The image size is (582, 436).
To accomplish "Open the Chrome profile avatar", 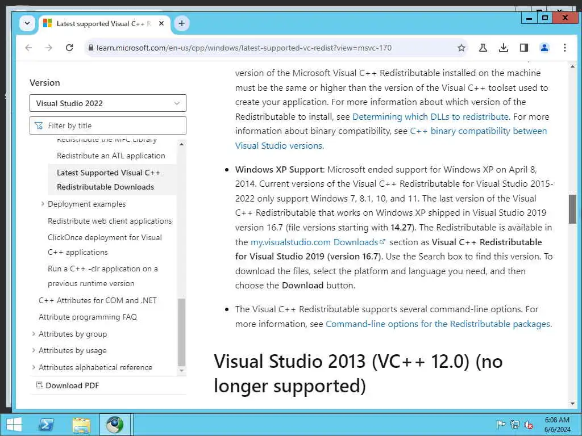I will coord(544,48).
